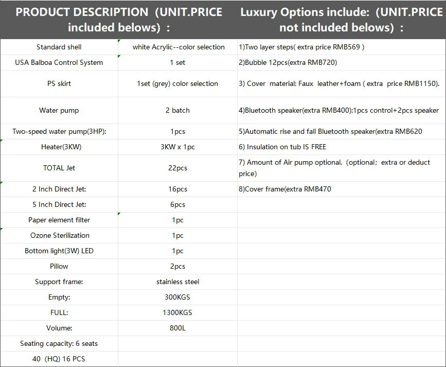Select the stainless steel value cell
Image resolution: width=446 pixels, height=367 pixels.
178,282
